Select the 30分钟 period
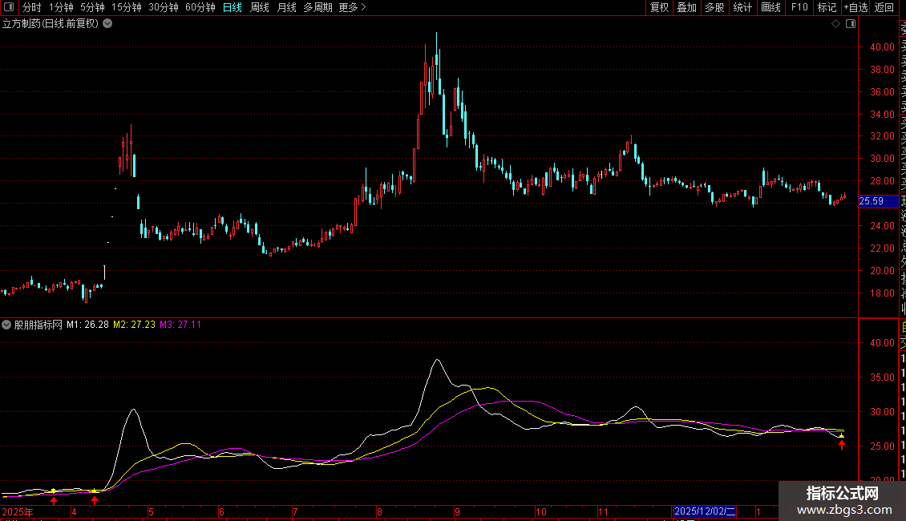Image resolution: width=906 pixels, height=521 pixels. click(164, 7)
